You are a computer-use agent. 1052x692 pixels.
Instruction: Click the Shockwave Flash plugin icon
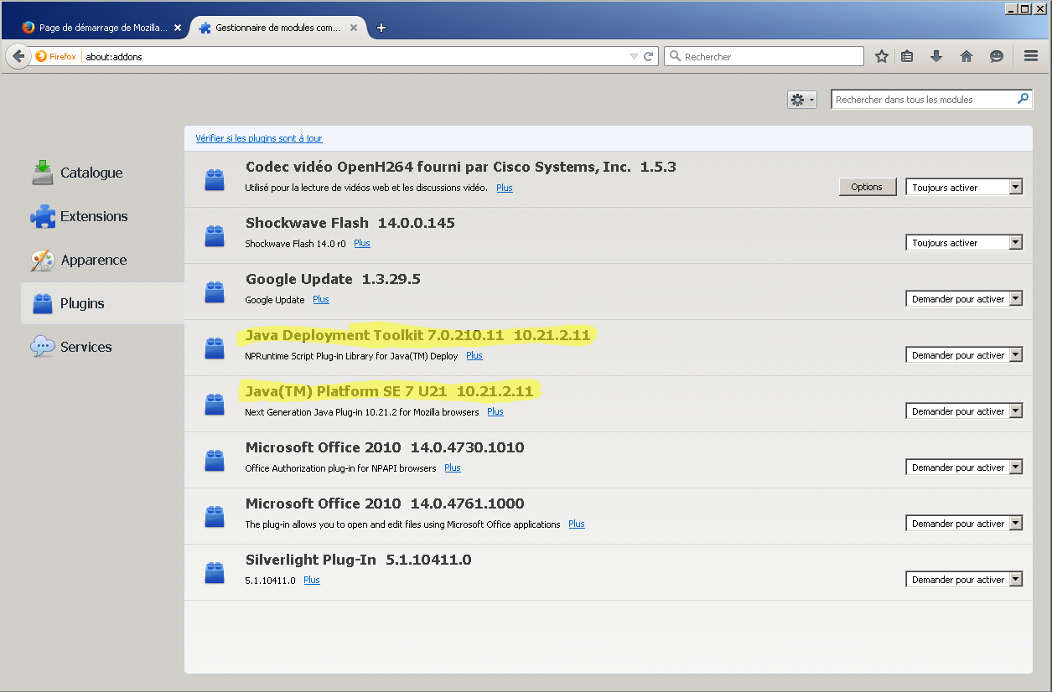(x=215, y=235)
